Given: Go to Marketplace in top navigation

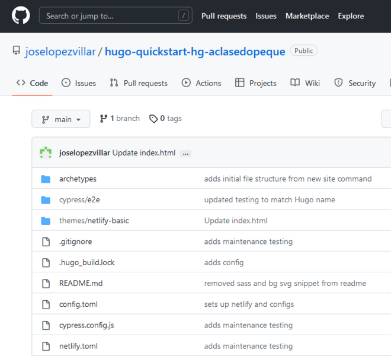Looking at the screenshot, I should (x=307, y=16).
